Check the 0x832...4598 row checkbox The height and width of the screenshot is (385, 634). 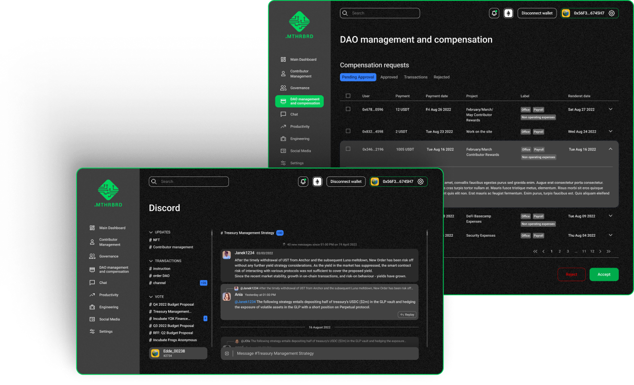348,131
